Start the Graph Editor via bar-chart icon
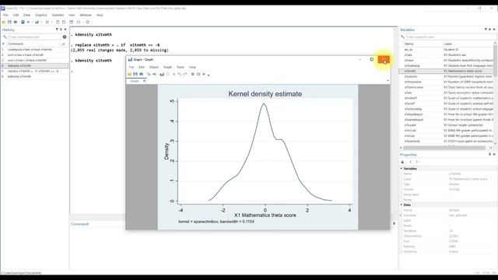Screen dimensions: 498x280 pyautogui.click(x=162, y=75)
